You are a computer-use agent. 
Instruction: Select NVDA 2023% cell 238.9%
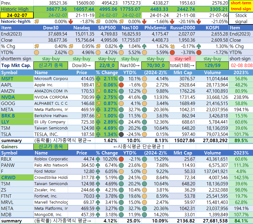click(x=241, y=97)
